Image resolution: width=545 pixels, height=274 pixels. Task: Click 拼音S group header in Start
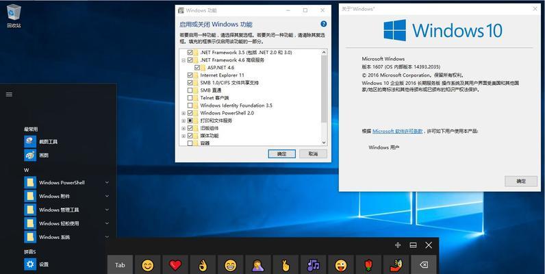[x=30, y=251]
